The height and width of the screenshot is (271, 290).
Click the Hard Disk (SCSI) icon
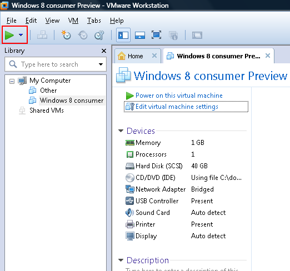[x=130, y=166]
